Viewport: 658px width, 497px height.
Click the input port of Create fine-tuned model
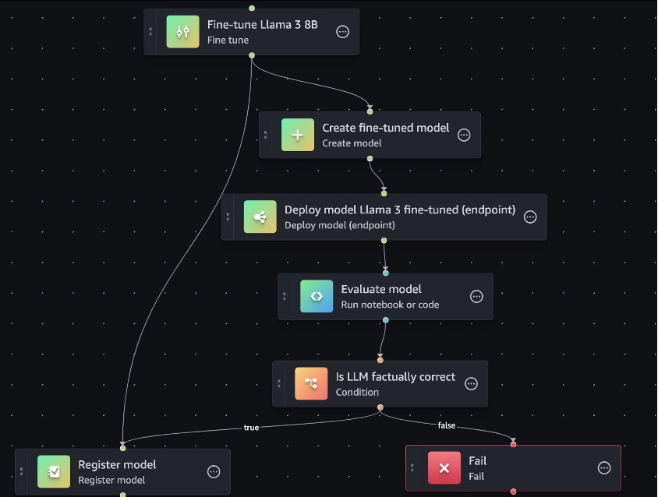point(370,111)
